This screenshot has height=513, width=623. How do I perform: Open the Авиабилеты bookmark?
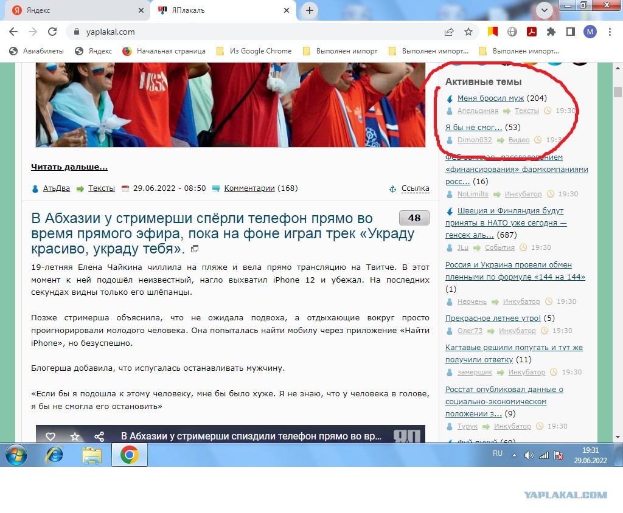point(37,51)
